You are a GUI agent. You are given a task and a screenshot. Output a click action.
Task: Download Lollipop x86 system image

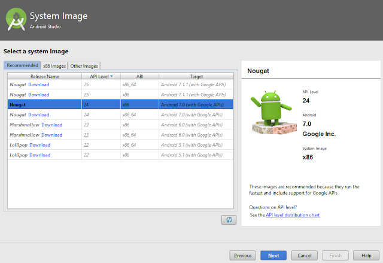click(x=40, y=155)
